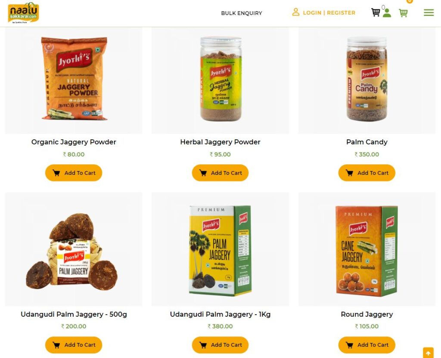This screenshot has width=441, height=358.
Task: Open the Palm Candy jar product image
Action: click(367, 79)
